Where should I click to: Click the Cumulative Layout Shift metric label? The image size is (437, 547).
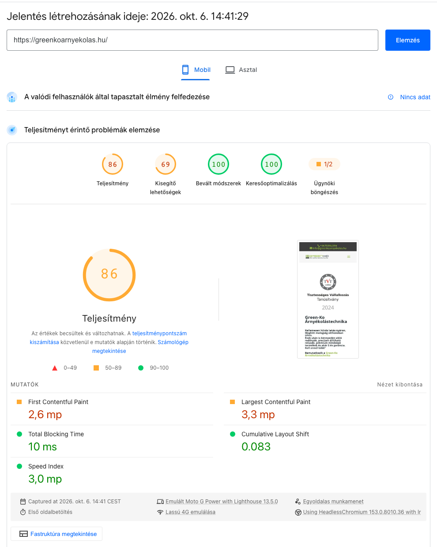point(275,434)
